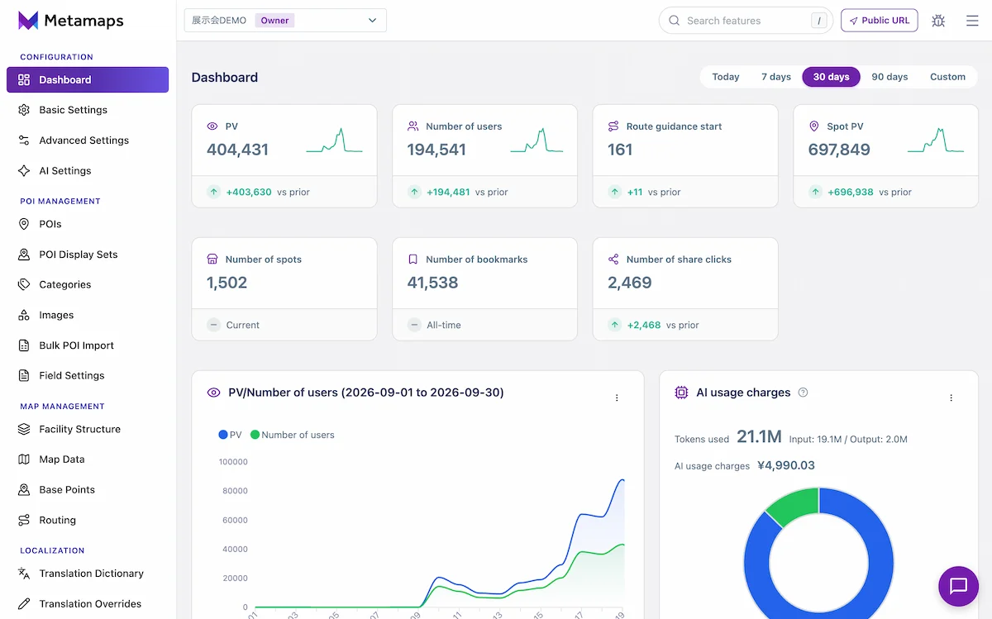Click the Number of bookmarks icon
This screenshot has width=992, height=619.
tap(413, 260)
